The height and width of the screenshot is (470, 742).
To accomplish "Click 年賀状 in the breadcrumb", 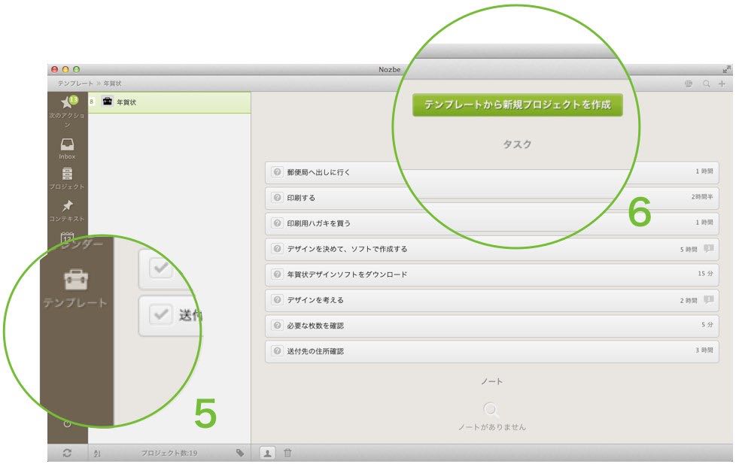I will 112,83.
